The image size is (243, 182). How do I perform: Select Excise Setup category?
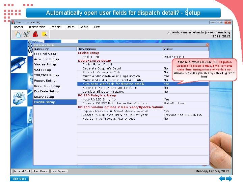tap(55, 102)
